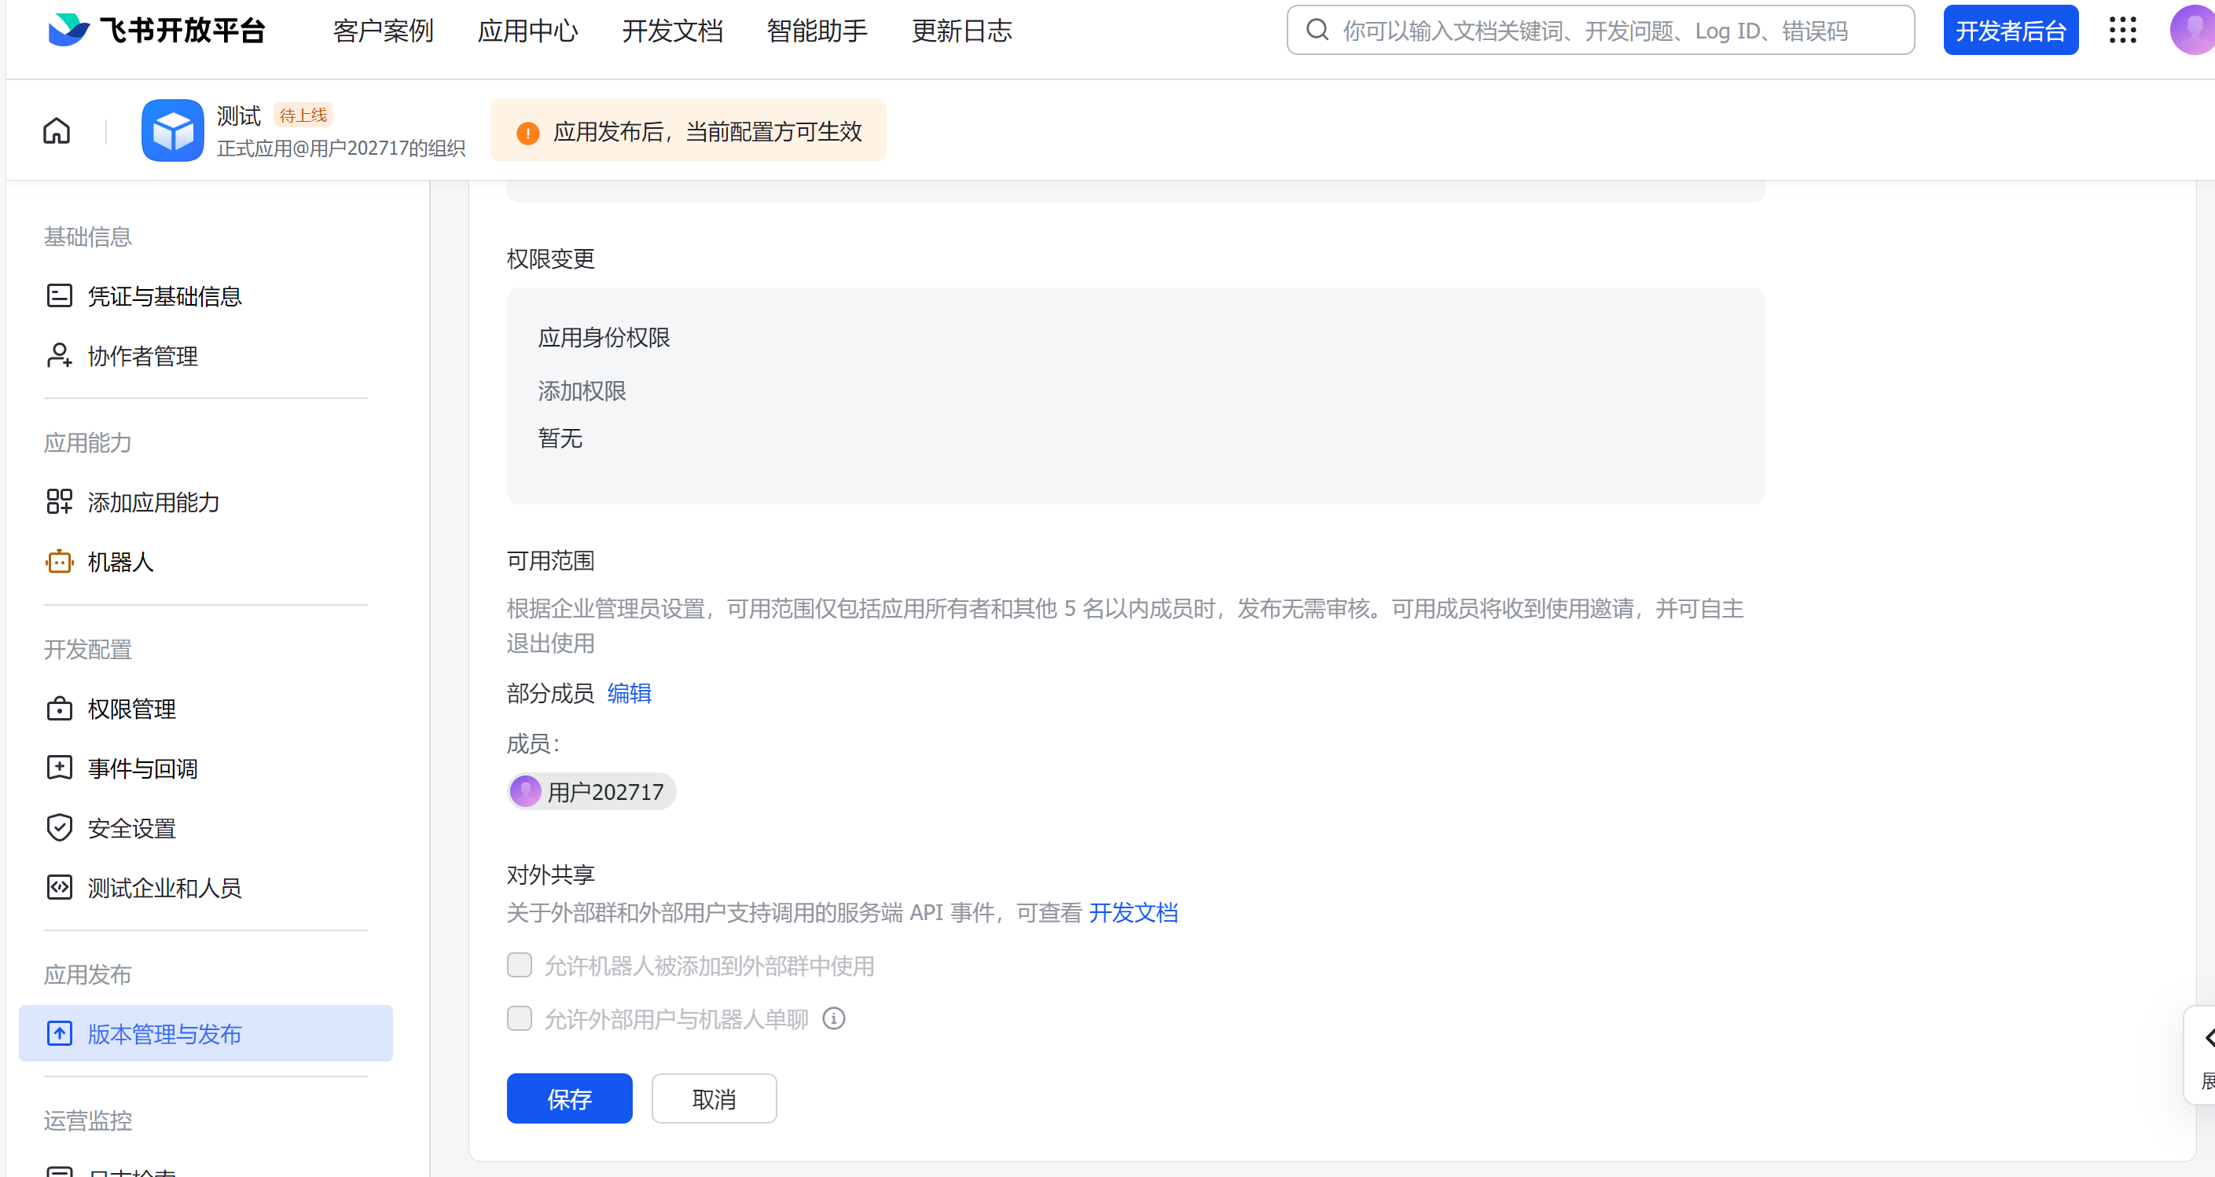Click the 编辑 link beside 部分成员
The height and width of the screenshot is (1177, 2215).
630,693
